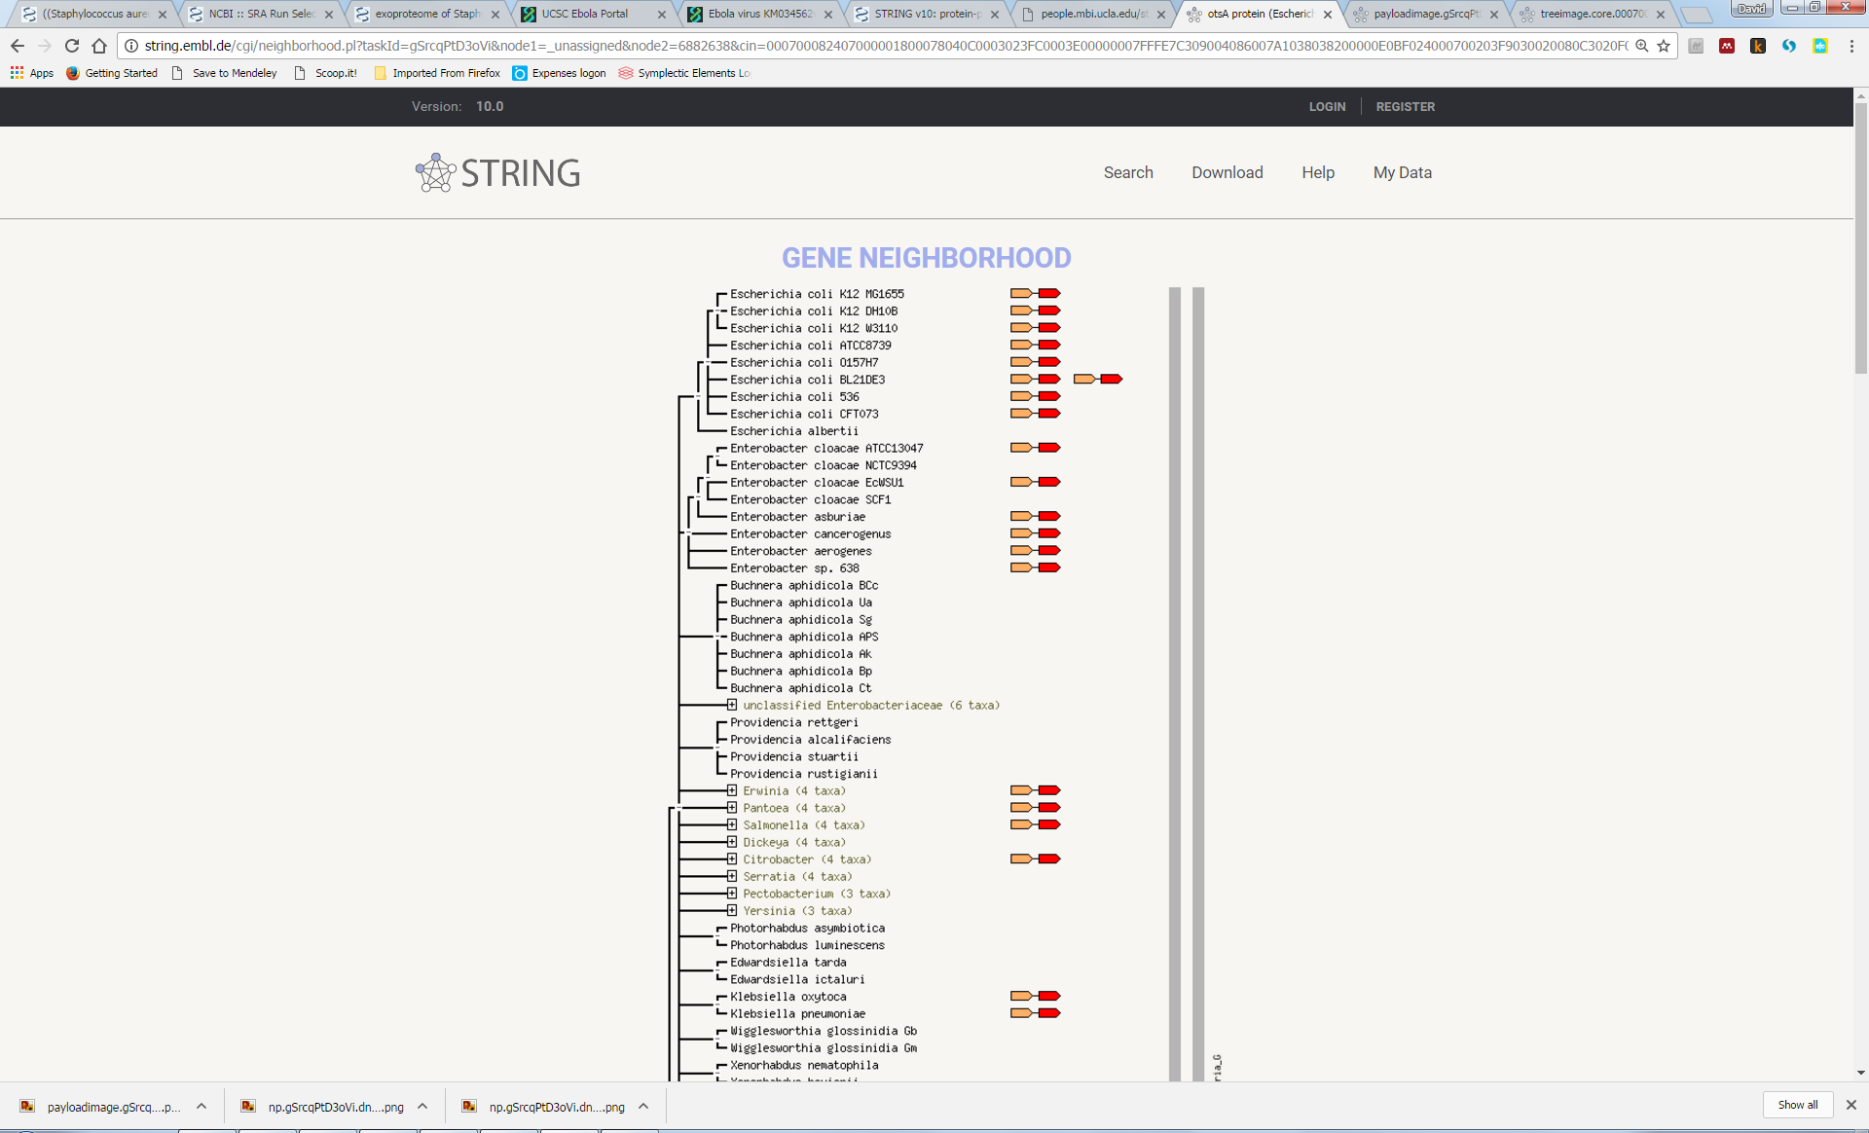Click the STRING logo icon
1869x1133 pixels.
[x=434, y=173]
